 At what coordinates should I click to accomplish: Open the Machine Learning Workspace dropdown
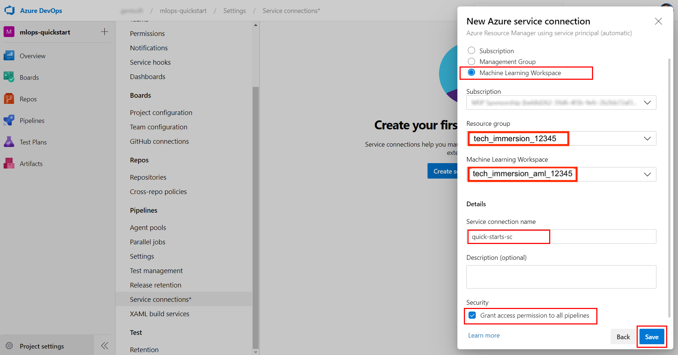tap(561, 174)
